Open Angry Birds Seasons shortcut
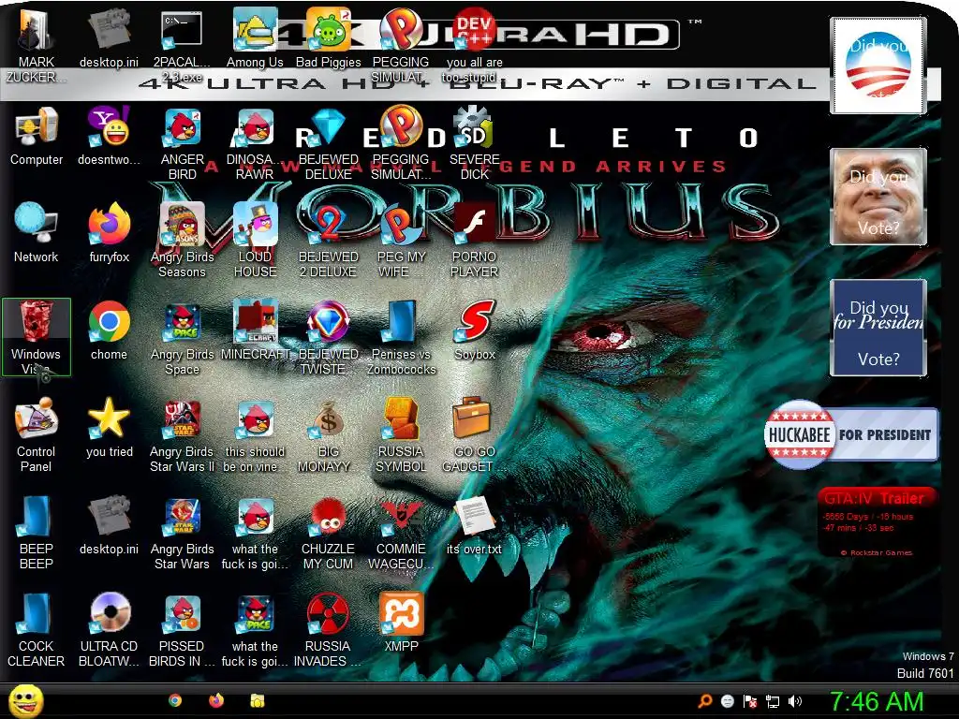 [x=182, y=240]
